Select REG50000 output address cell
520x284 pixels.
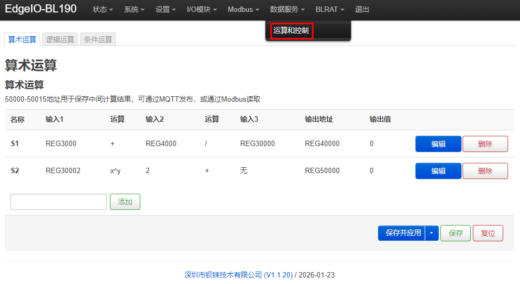(x=322, y=171)
